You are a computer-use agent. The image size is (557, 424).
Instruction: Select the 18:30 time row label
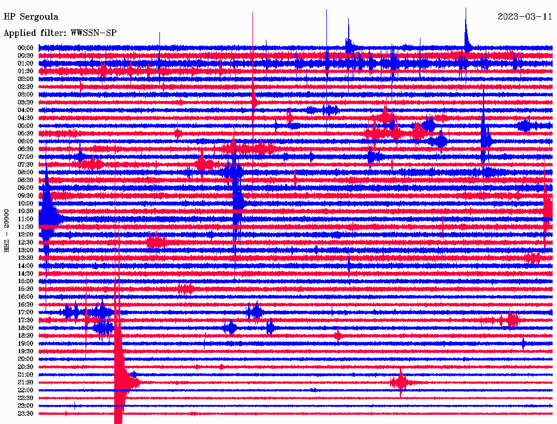[x=26, y=335]
